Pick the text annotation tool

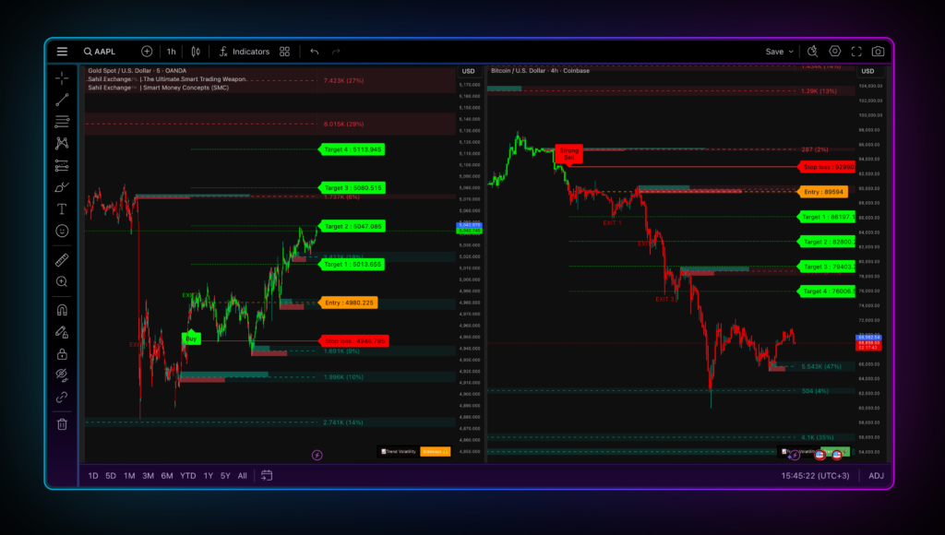[62, 209]
